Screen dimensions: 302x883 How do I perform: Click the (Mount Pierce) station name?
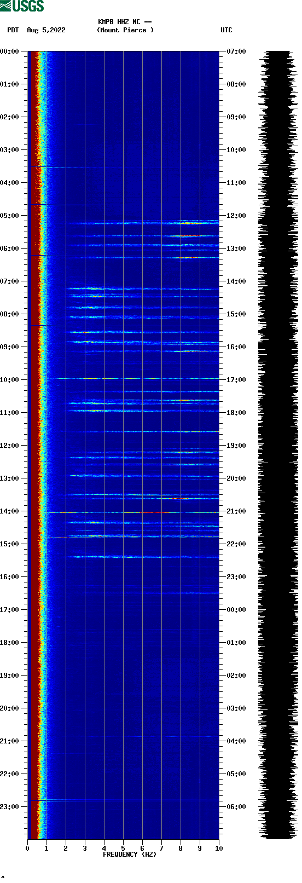point(125,30)
